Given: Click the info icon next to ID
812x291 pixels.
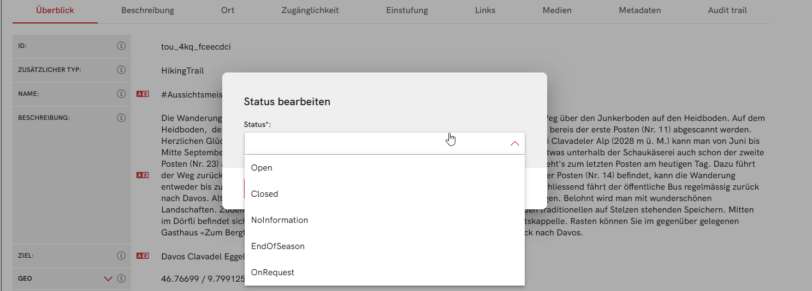Looking at the screenshot, I should [x=121, y=46].
